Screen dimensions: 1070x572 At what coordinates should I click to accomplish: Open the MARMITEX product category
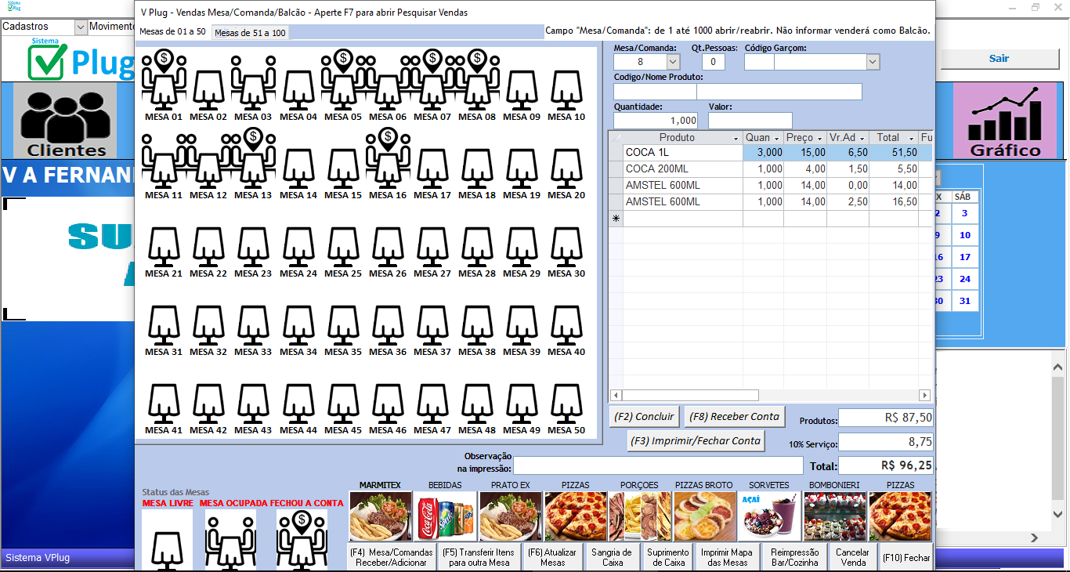pyautogui.click(x=380, y=516)
